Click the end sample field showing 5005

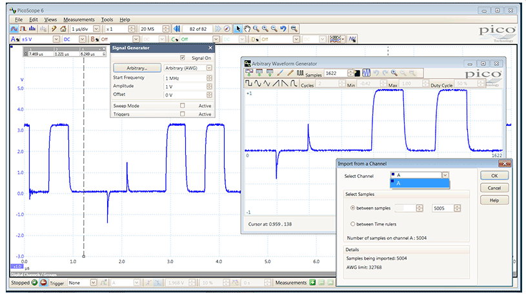tap(443, 208)
